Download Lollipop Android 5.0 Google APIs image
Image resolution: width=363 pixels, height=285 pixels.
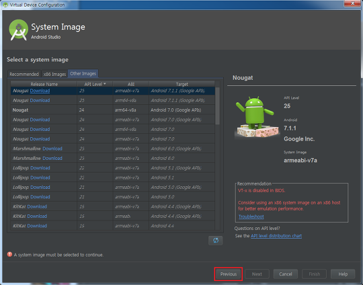pos(40,187)
